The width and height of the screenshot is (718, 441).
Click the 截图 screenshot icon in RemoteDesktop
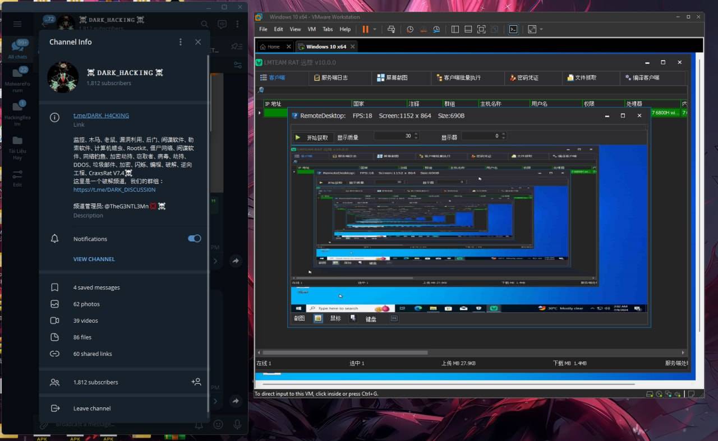tap(318, 318)
